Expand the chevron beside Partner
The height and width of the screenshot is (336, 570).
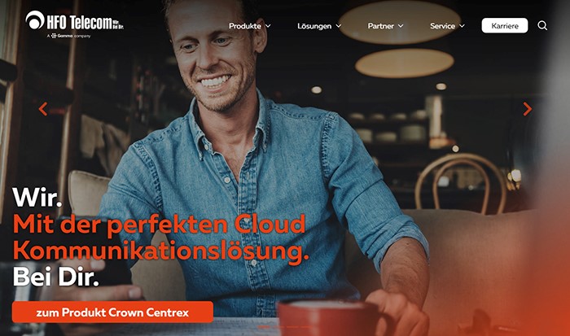pyautogui.click(x=401, y=26)
